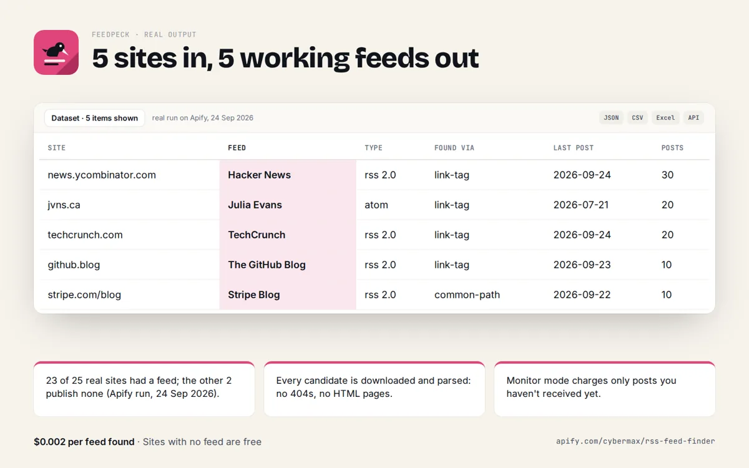
Task: Open the apify.com/cybermax/rss-feed-finder link
Action: pos(635,441)
